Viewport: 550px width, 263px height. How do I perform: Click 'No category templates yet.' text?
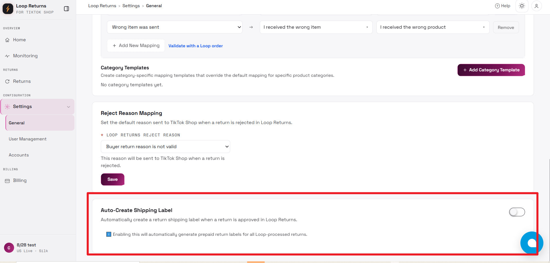coord(132,85)
